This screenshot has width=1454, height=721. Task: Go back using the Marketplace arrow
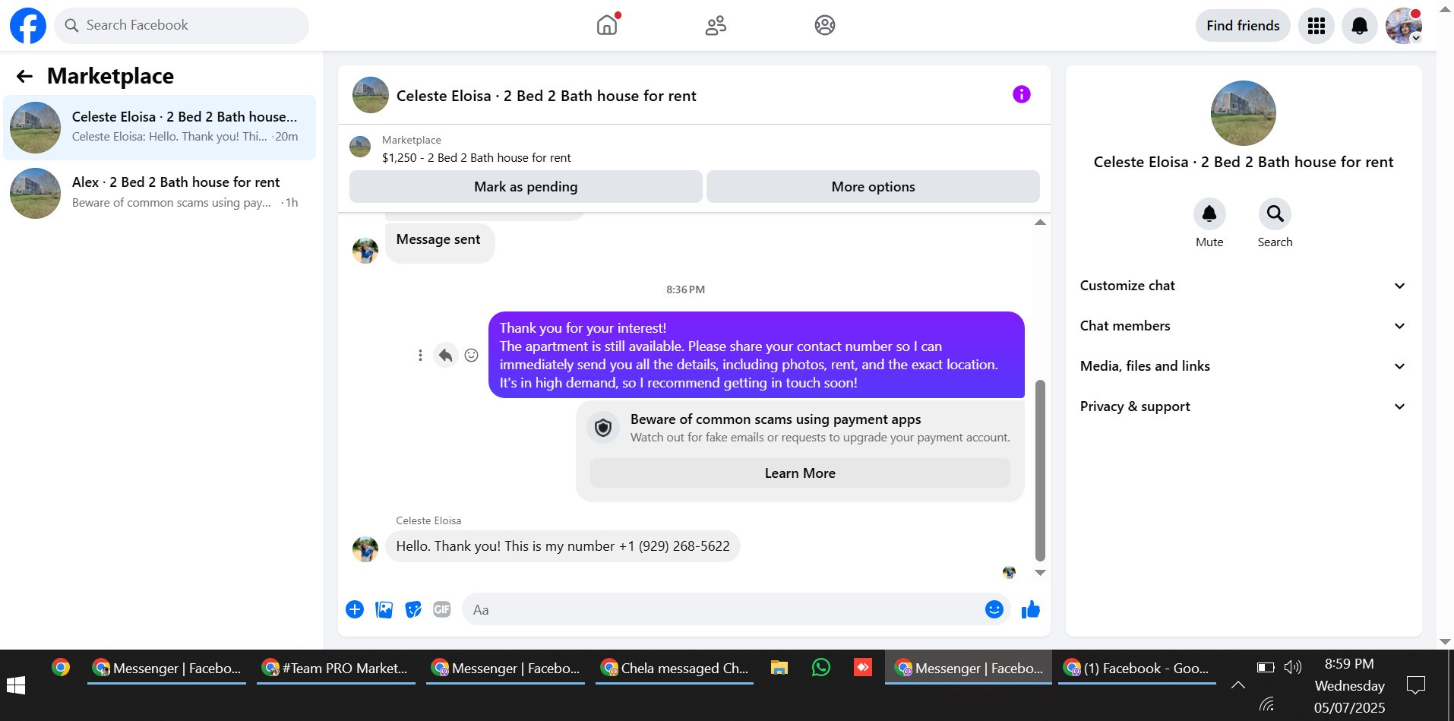tap(24, 76)
